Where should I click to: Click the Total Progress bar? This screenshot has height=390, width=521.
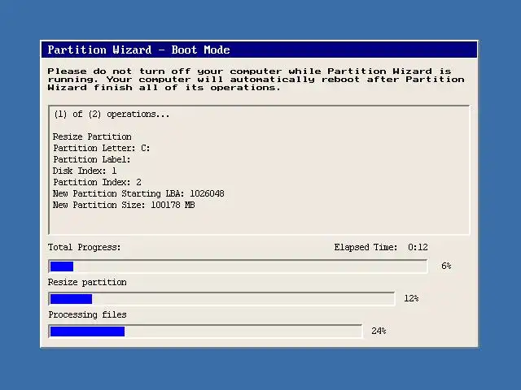[238, 266]
